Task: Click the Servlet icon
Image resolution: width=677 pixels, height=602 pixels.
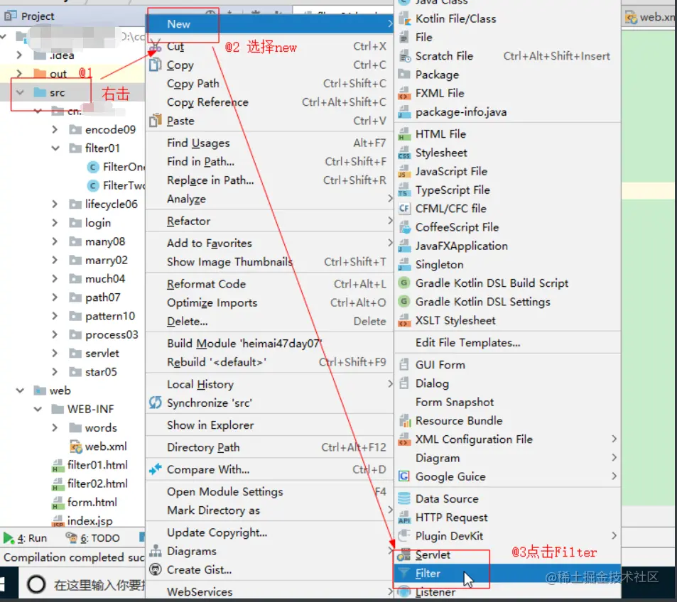Action: tap(404, 554)
